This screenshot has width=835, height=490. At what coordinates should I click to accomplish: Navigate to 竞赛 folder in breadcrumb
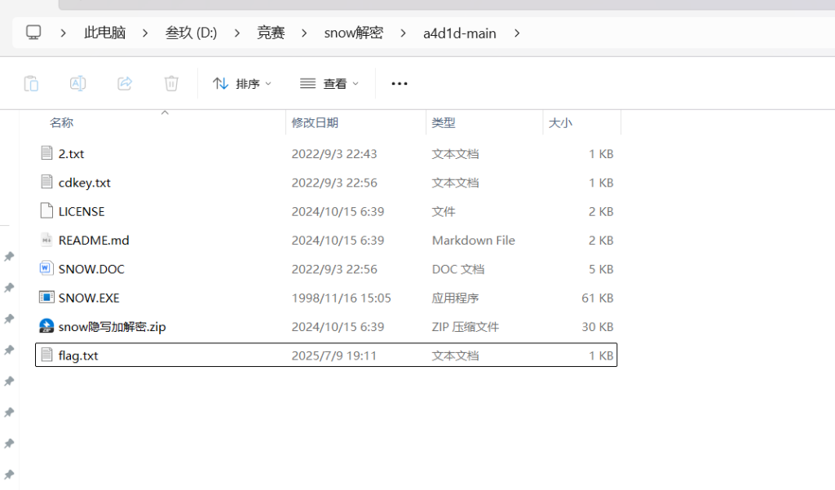270,33
